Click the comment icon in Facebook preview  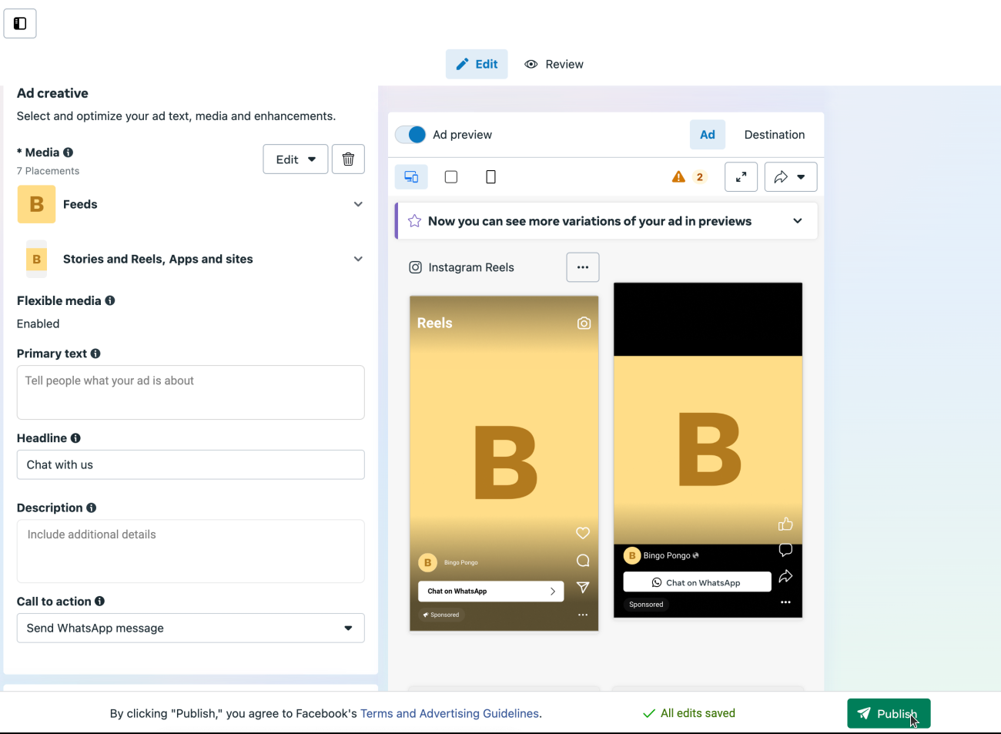coord(785,550)
